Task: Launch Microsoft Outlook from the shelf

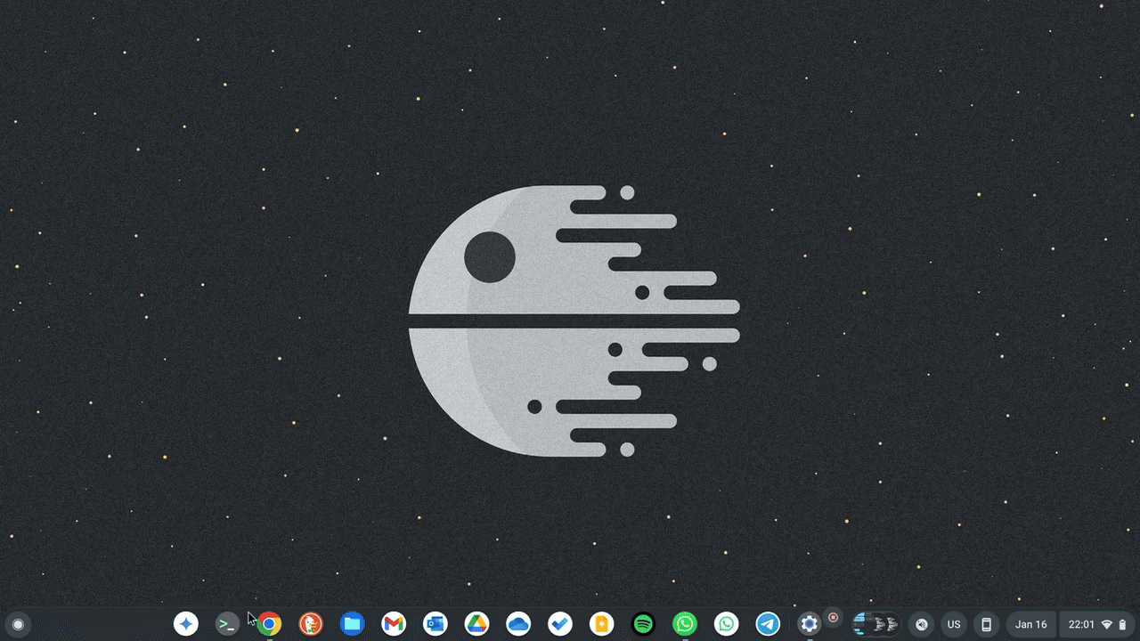Action: point(436,624)
